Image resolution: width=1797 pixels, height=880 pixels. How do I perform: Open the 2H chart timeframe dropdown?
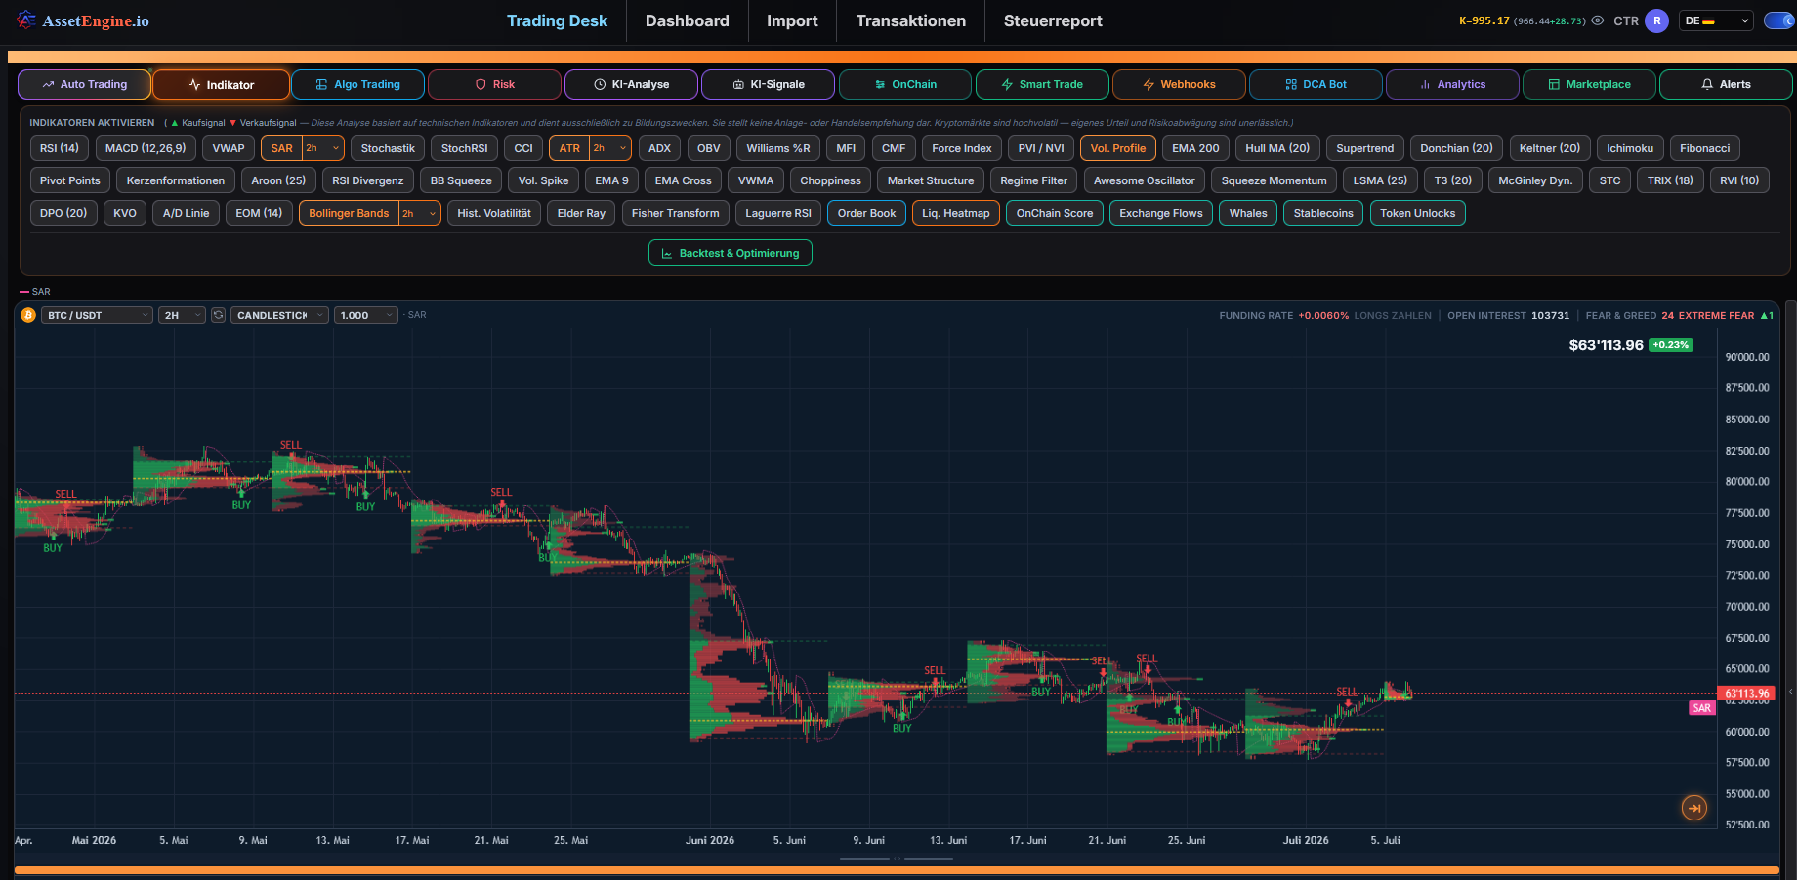[183, 315]
